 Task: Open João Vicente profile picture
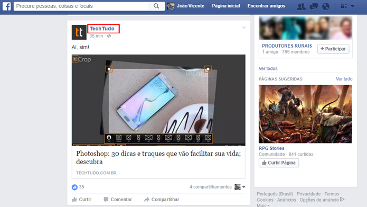pyautogui.click(x=171, y=6)
